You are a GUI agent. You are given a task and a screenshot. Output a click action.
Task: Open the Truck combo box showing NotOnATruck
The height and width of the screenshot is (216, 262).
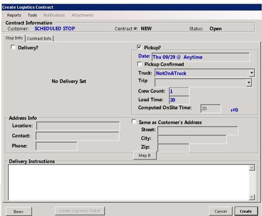point(204,73)
